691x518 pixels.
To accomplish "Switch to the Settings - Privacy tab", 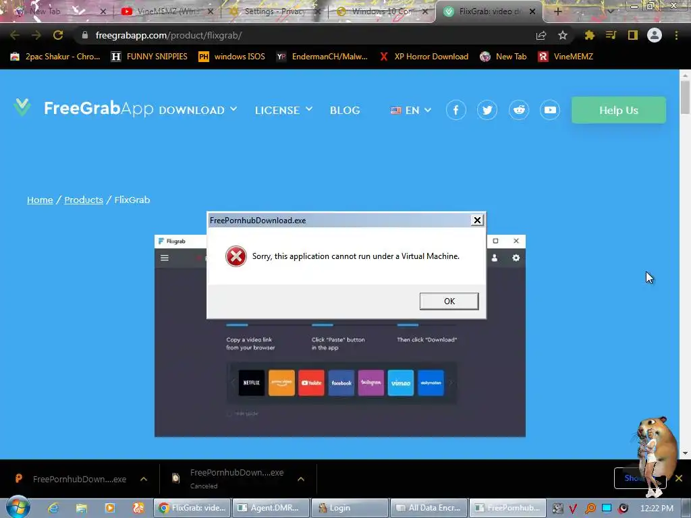I will pyautogui.click(x=274, y=11).
